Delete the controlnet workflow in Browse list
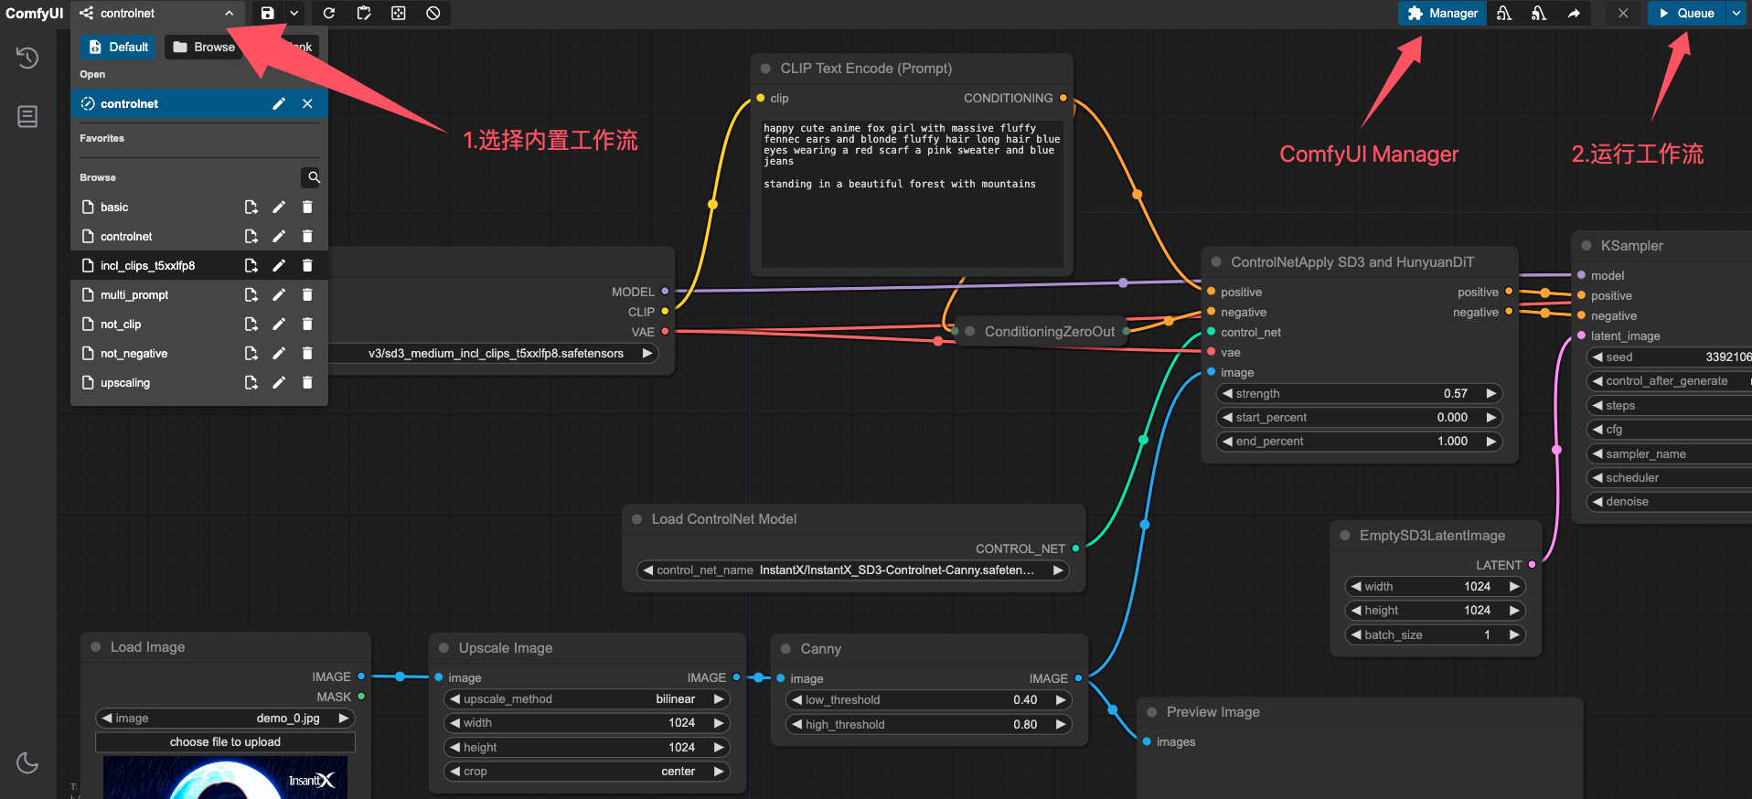1752x799 pixels. [x=307, y=236]
